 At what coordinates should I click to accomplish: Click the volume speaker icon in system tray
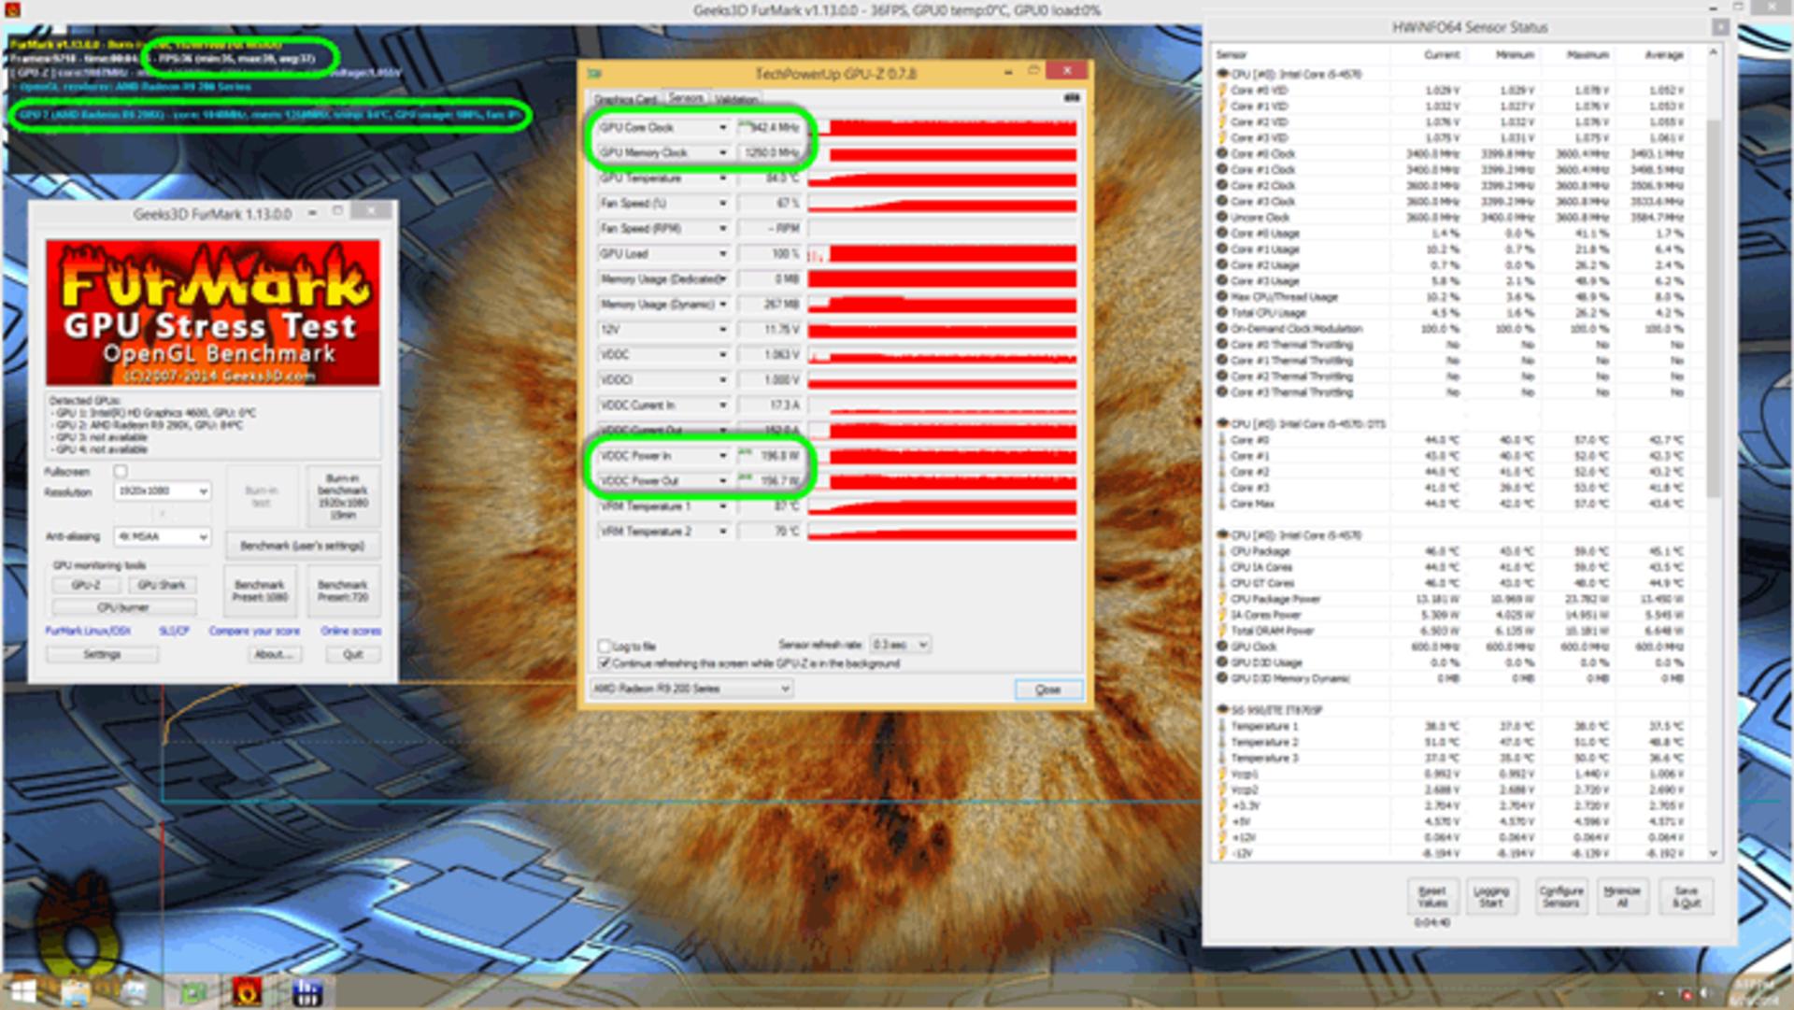1704,993
